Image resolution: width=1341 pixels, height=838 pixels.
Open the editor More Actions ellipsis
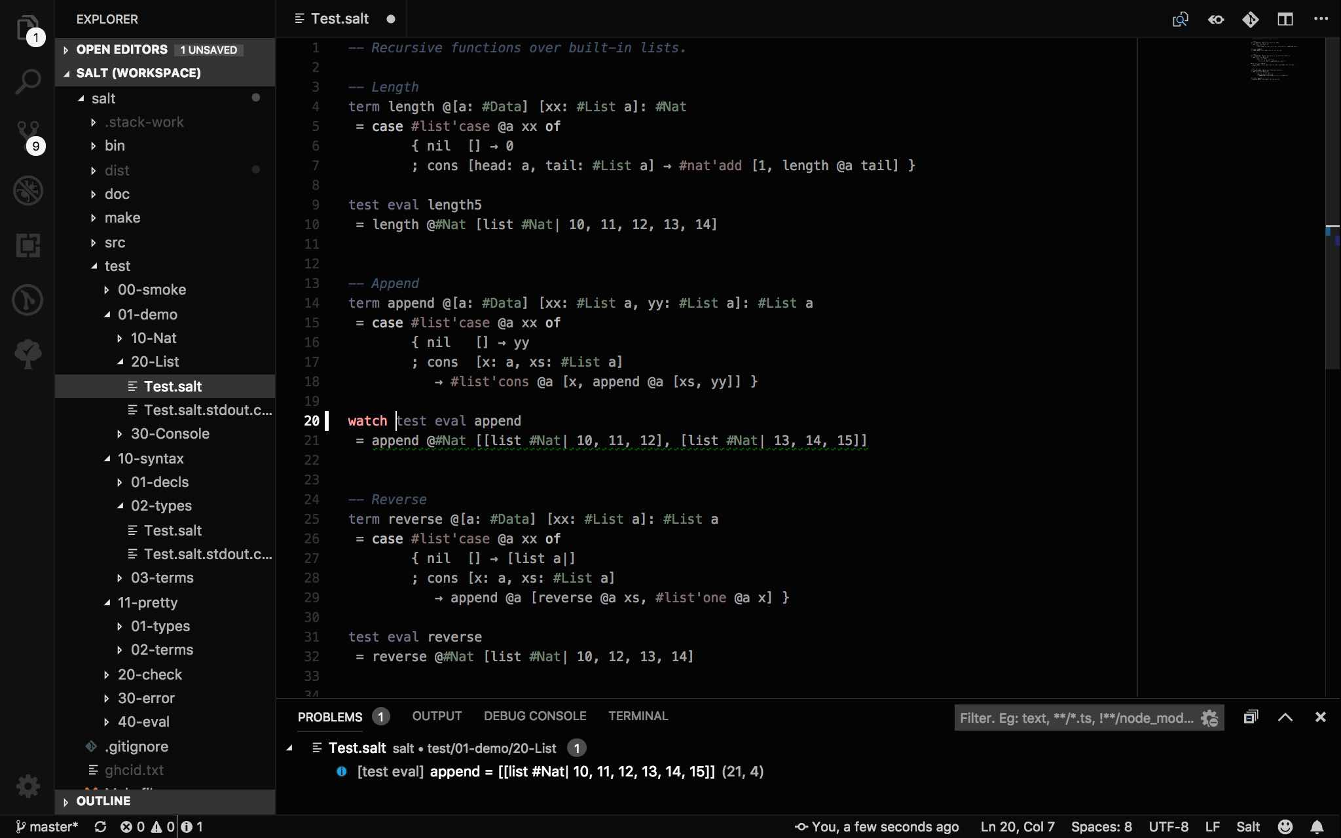click(x=1321, y=19)
